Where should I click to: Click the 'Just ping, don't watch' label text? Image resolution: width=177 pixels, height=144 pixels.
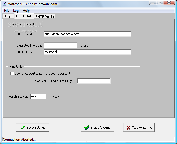43,74
